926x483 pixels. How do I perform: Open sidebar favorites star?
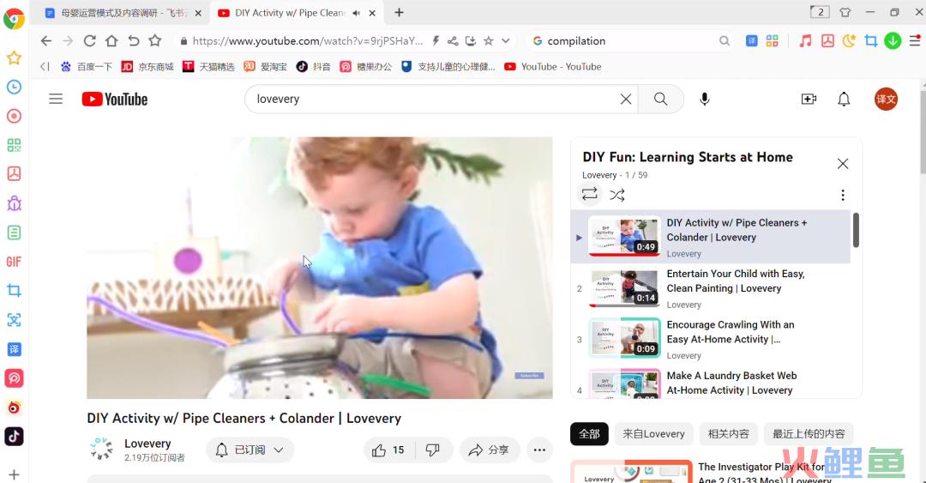tap(15, 58)
